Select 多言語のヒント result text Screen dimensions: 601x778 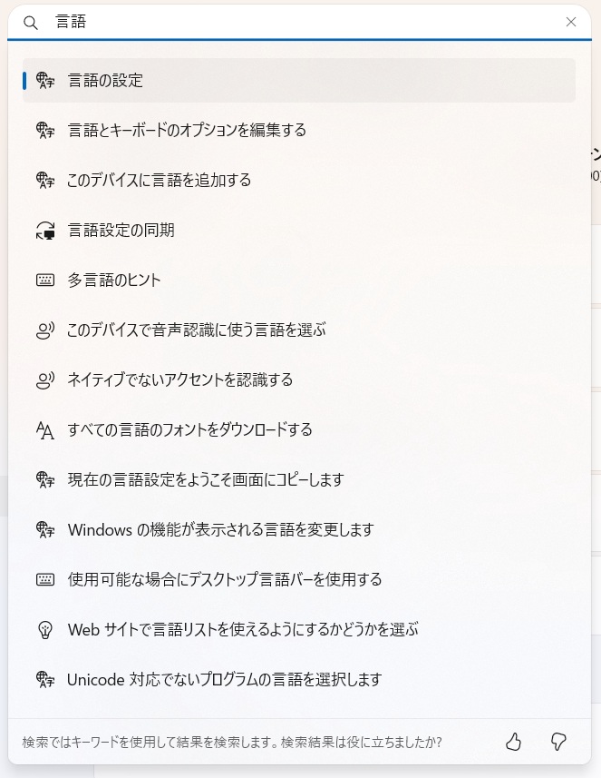pos(114,281)
